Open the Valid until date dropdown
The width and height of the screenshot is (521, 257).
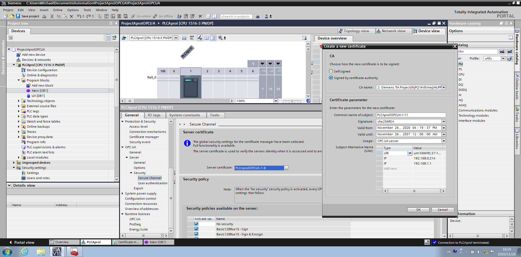tap(444, 134)
